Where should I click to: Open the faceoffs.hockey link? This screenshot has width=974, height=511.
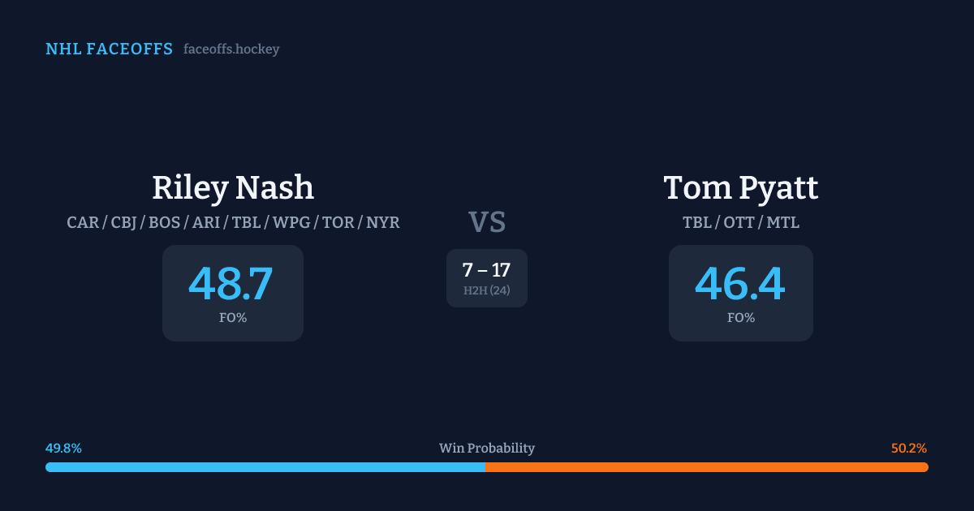(231, 49)
